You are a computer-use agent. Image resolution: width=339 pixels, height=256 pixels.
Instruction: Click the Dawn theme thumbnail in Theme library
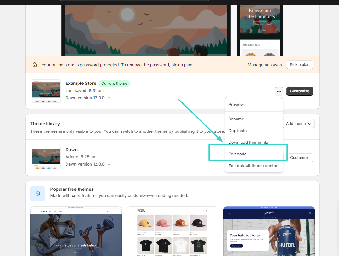(46, 157)
